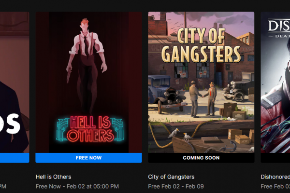Viewport: 290px width, 193px height.
Task: Click the vintage blue truck on the City of Gangsters cover
Action: 166,94
